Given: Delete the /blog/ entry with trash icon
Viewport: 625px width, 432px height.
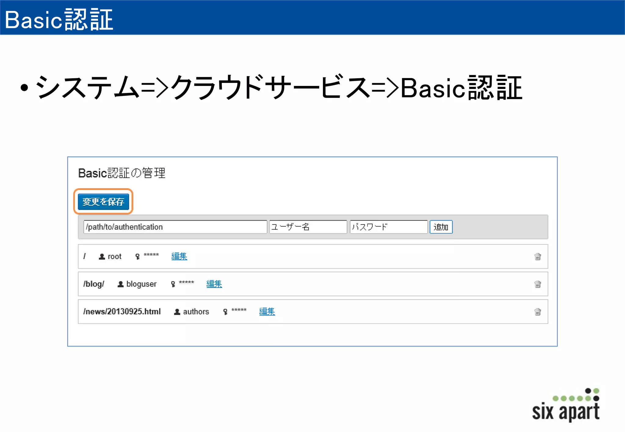Looking at the screenshot, I should pos(538,284).
